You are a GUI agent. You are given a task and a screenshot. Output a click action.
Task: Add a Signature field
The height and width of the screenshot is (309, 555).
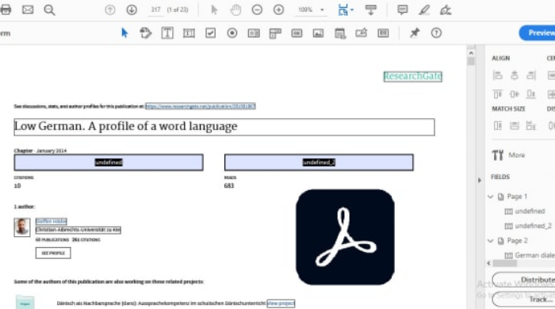[362, 32]
